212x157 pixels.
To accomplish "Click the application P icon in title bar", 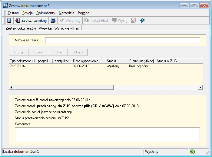I will tap(5, 5).
